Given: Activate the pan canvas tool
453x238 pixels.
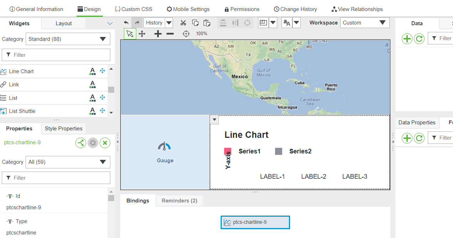Looking at the screenshot, I should click(x=142, y=34).
